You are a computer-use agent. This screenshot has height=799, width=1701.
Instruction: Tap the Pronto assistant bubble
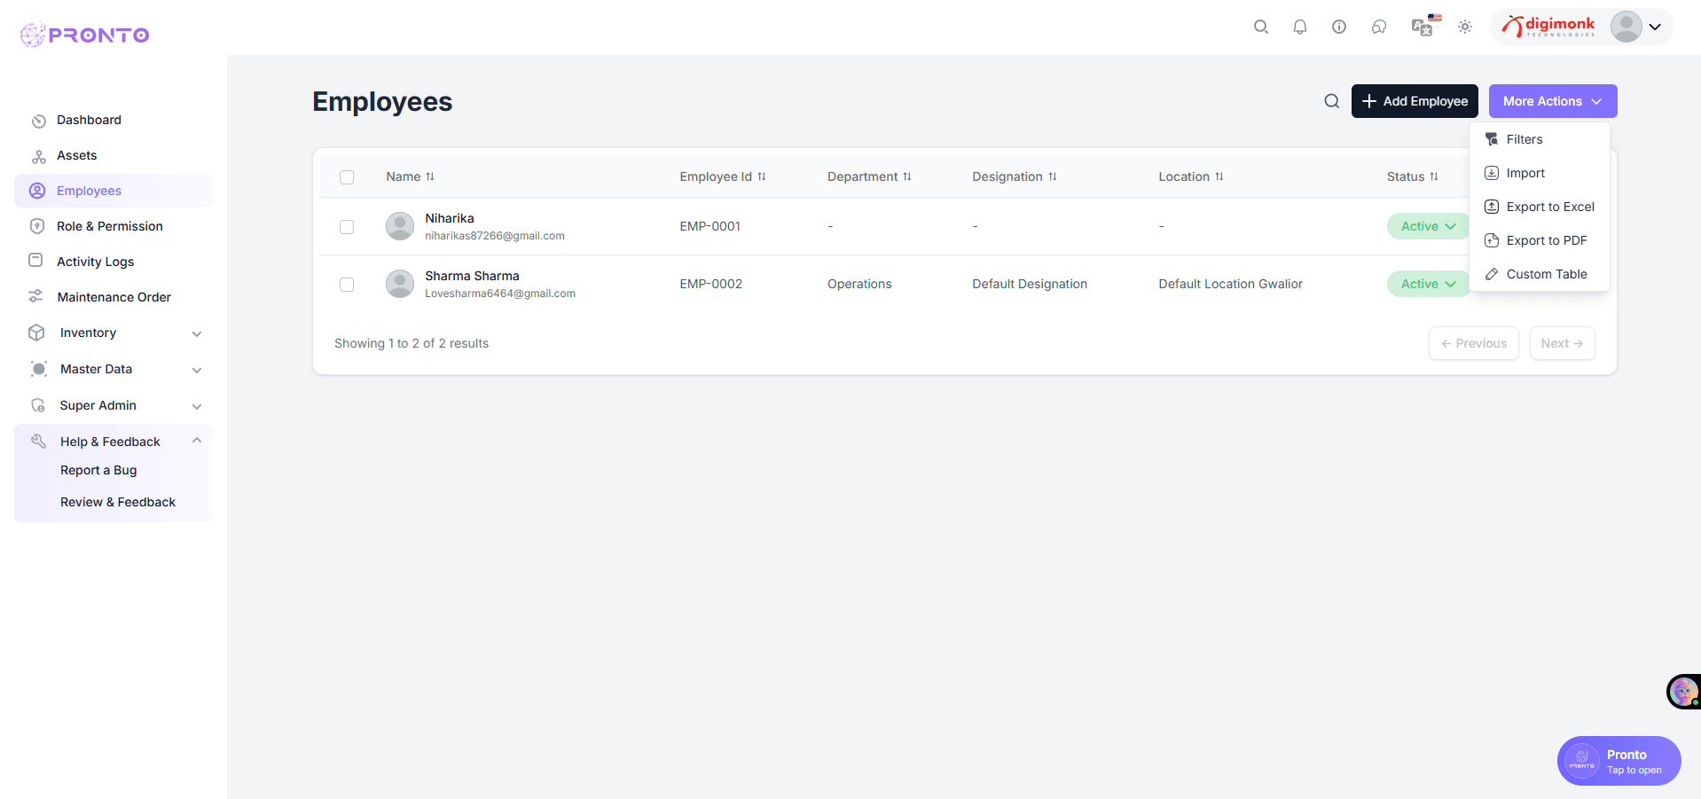1618,760
